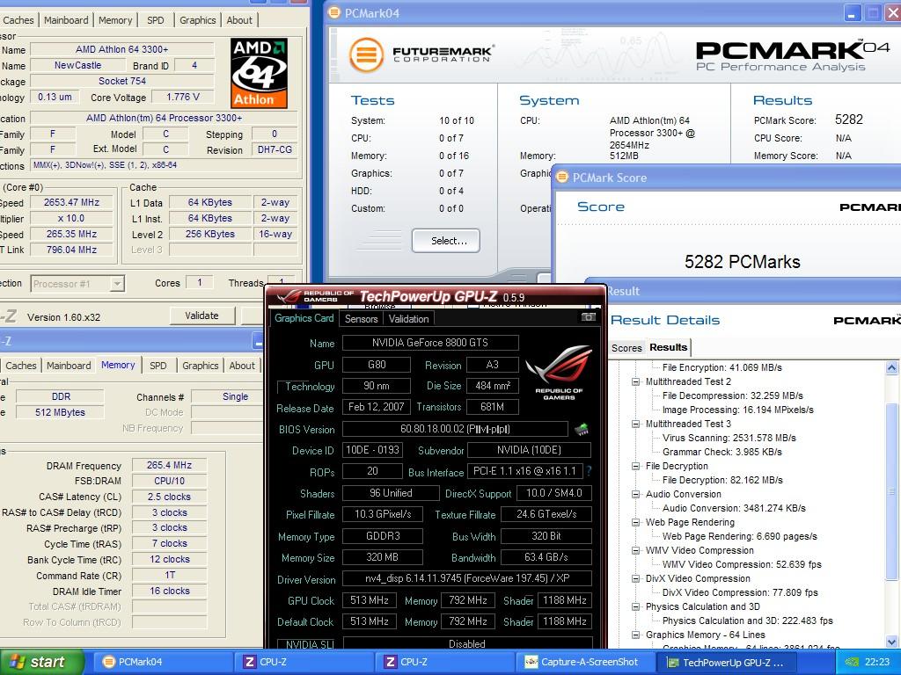Click the taskbar clock showing 22:23
Screen dimensions: 901x675
pos(877,662)
